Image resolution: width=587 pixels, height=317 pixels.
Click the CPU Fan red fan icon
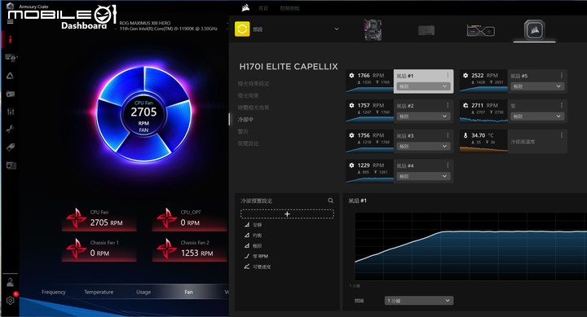[76, 218]
